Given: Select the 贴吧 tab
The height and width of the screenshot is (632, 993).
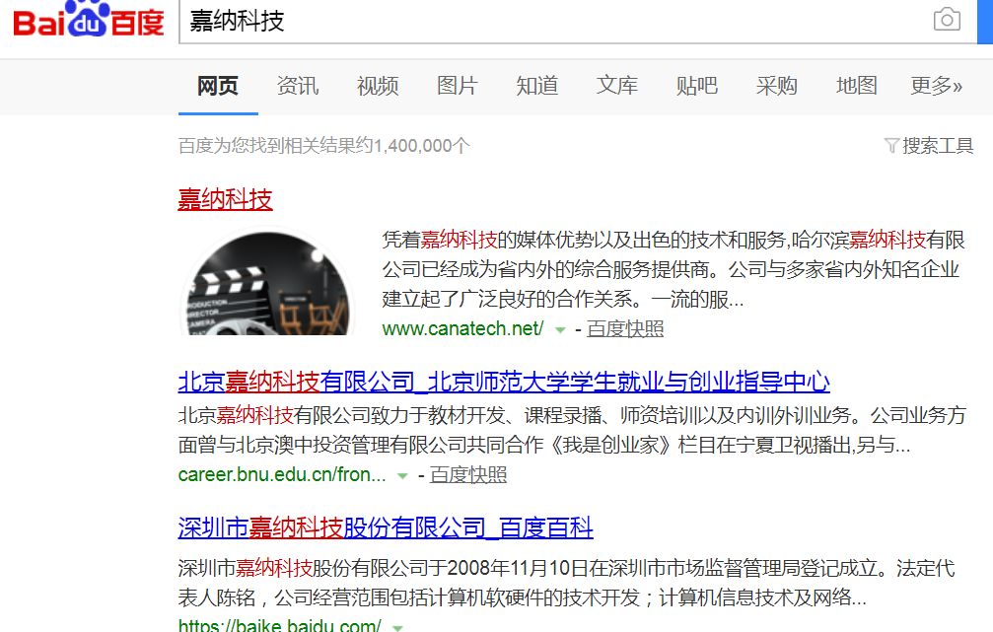Looking at the screenshot, I should (x=696, y=86).
